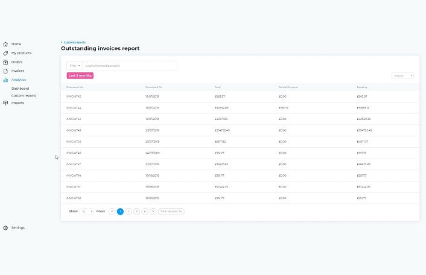The height and width of the screenshot is (275, 426).
Task: Open Settings via the gear icon
Action: coord(5,228)
